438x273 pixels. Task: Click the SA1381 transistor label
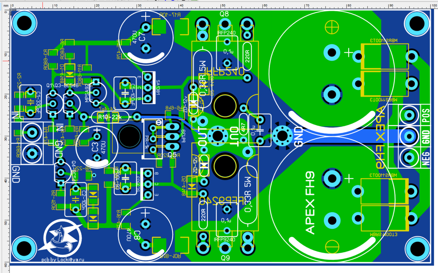(x=158, y=88)
